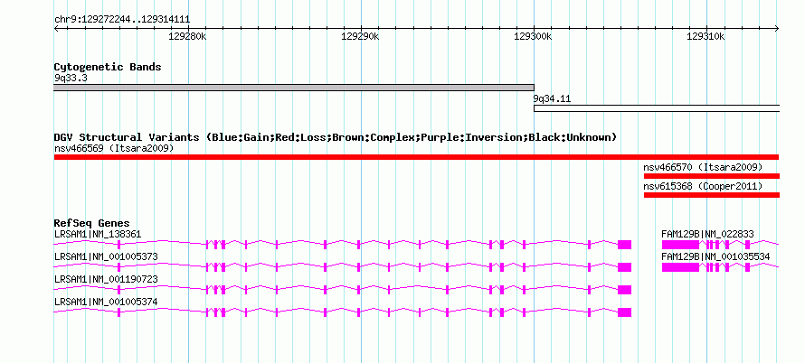
Task: Click the left arrowhead of the coordinate ruler
Action: [x=56, y=28]
